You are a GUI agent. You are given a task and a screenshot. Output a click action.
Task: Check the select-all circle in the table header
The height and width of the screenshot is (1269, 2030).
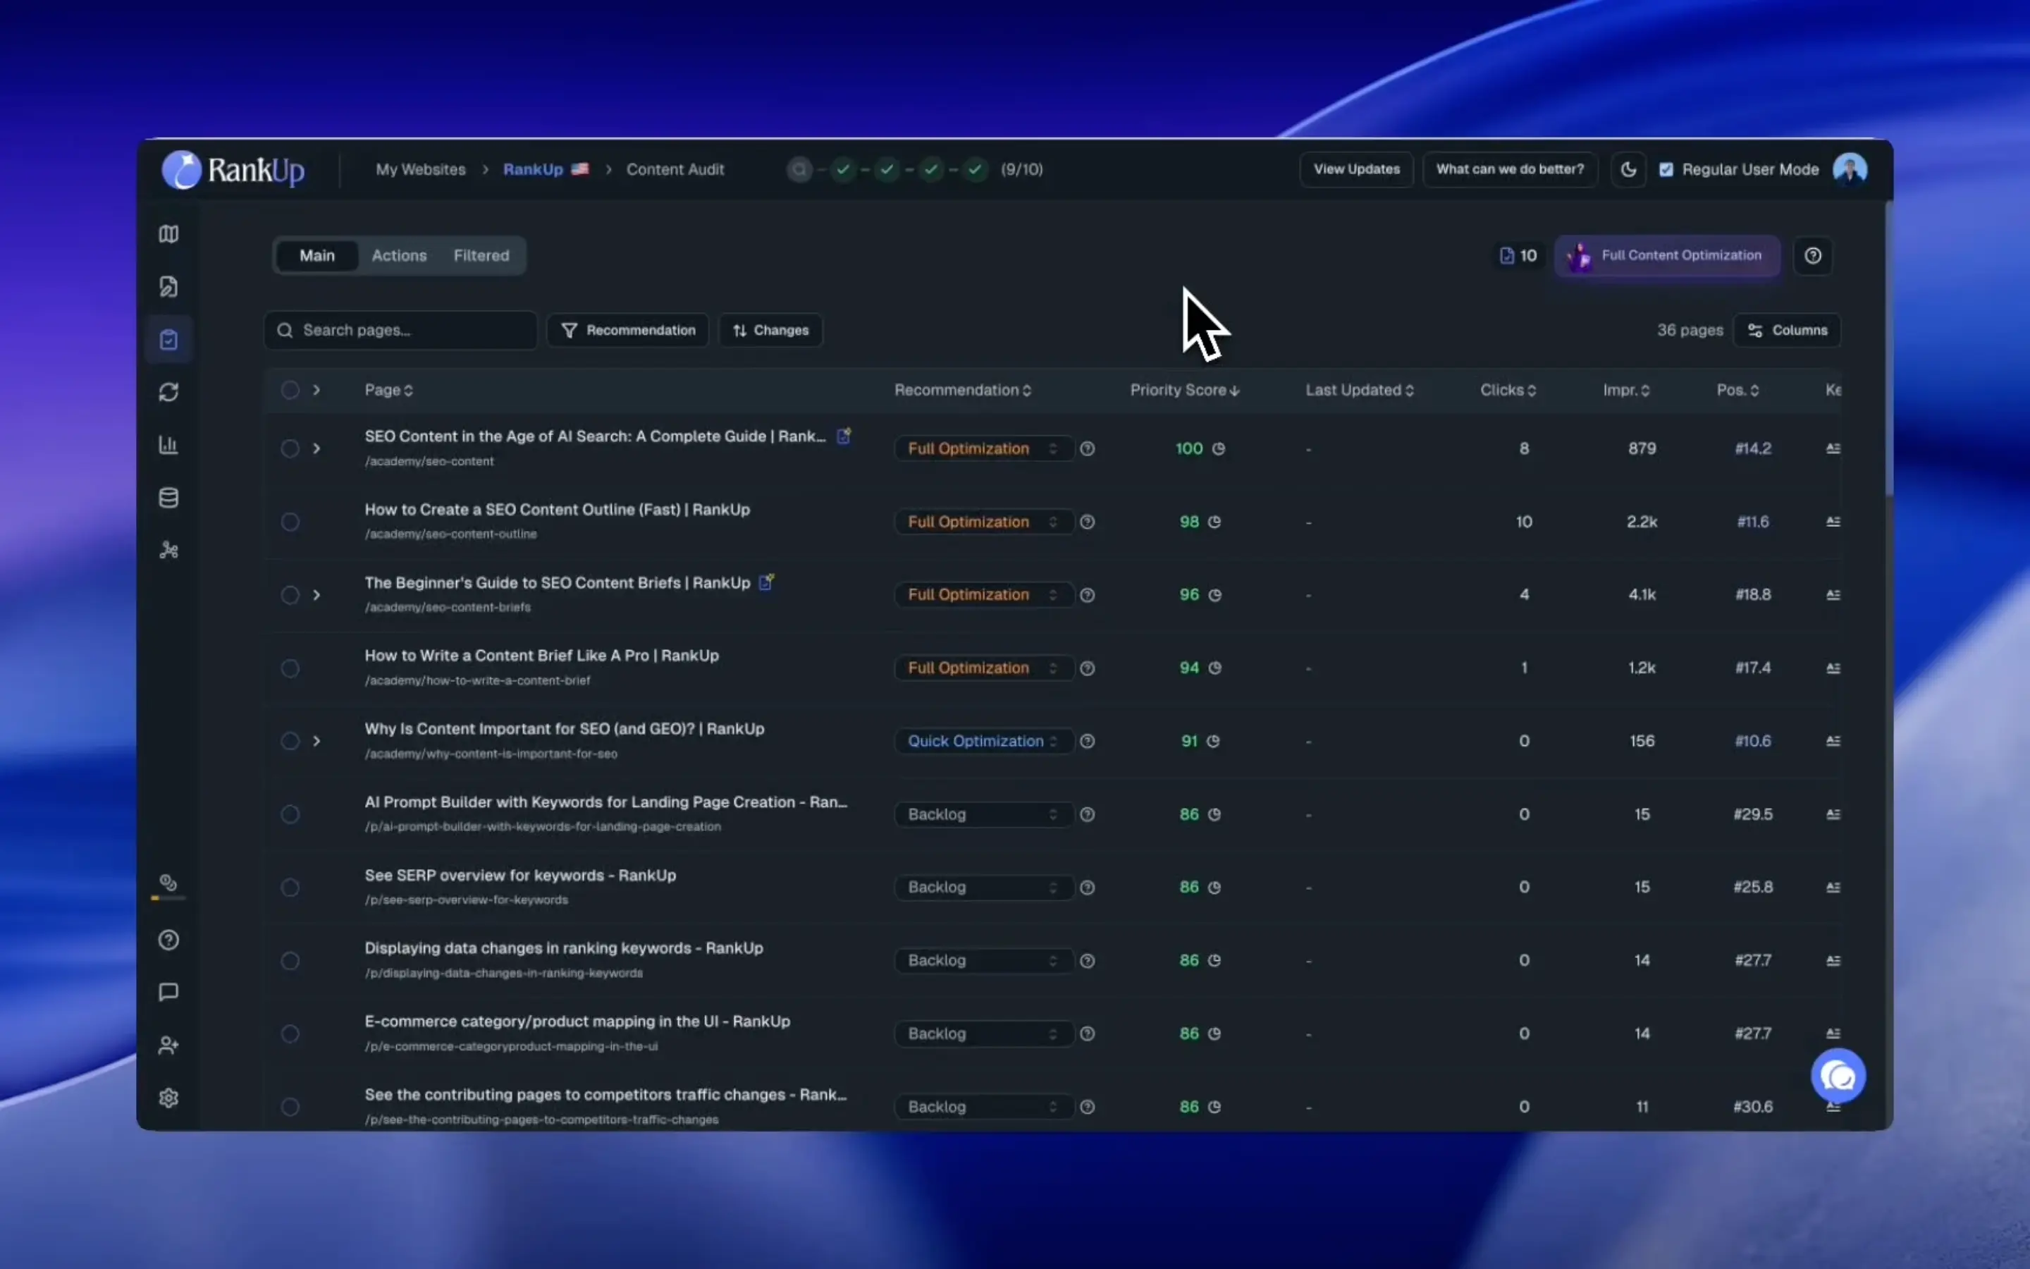click(x=290, y=391)
